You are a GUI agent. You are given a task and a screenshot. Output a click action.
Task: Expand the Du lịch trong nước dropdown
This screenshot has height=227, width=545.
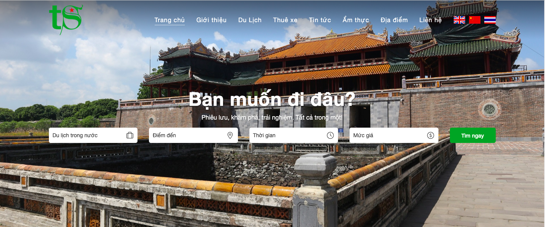(x=93, y=135)
